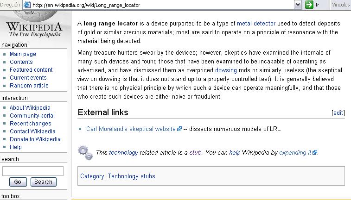This screenshot has width=351, height=200.
Task: Follow the dowsing hyperlink
Action: pos(226,70)
